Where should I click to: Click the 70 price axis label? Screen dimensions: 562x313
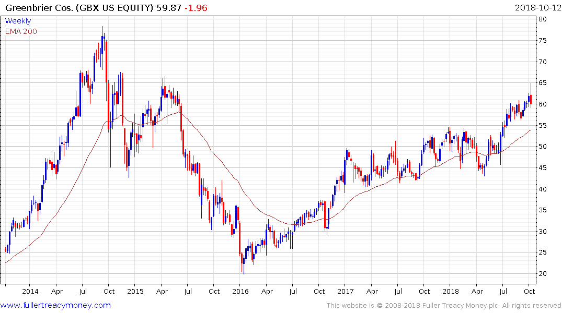[542, 62]
